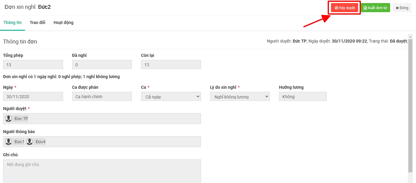Click the Còn lại field
This screenshot has width=416, height=183.
point(171,64)
